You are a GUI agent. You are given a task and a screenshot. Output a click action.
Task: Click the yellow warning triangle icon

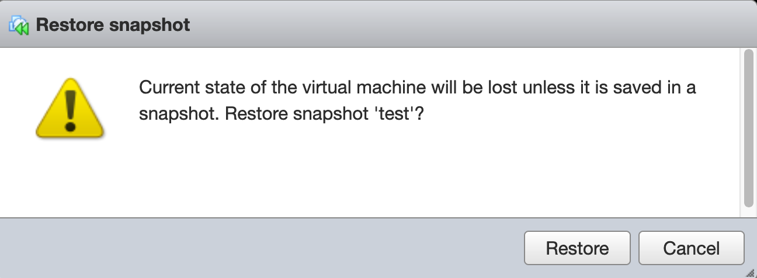(70, 110)
